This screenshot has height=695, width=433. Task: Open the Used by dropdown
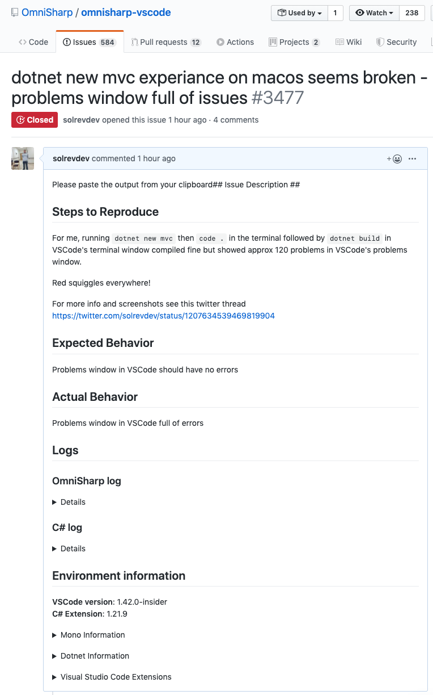point(300,13)
